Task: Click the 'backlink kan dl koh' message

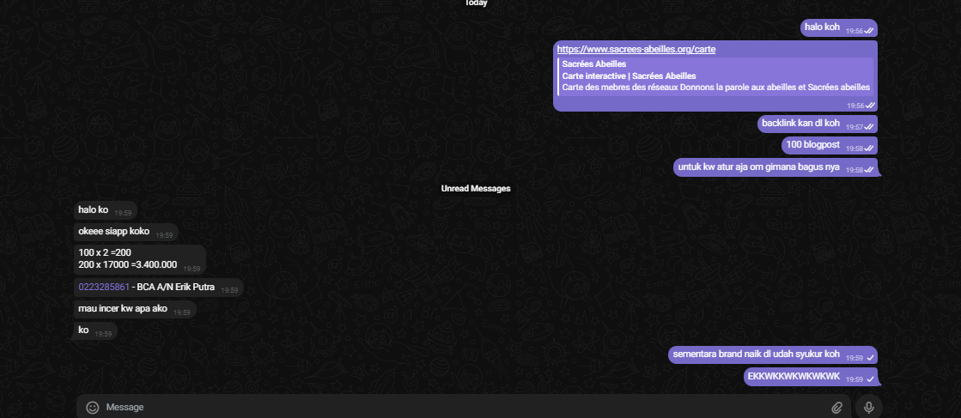Action: tap(800, 124)
